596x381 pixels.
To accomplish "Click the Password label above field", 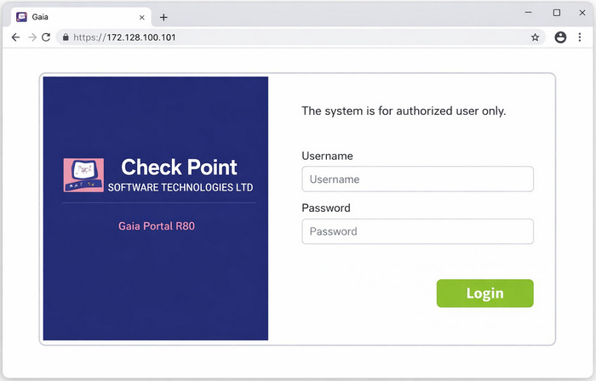I will 326,208.
